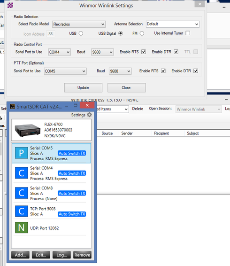The image size is (230, 266).
Task: Select FM radio button
Action: coord(142,33)
